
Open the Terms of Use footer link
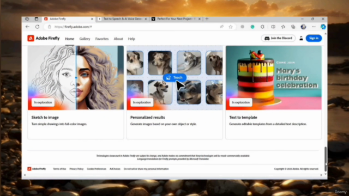point(59,169)
